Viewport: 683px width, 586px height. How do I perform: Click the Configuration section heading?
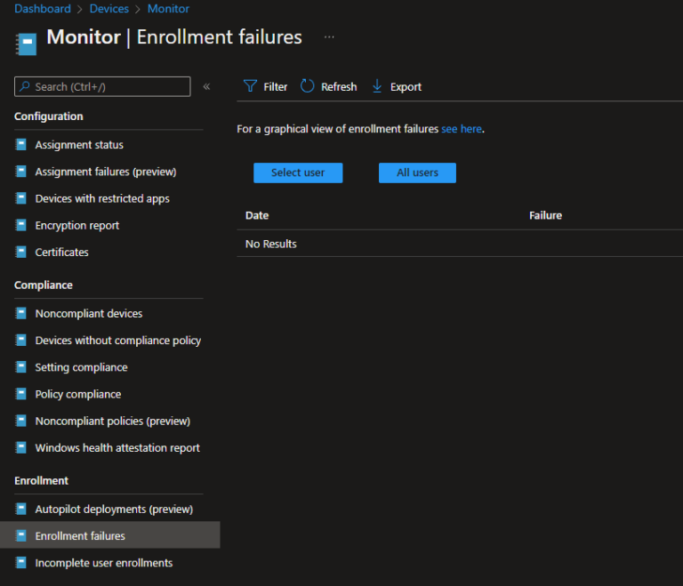48,116
